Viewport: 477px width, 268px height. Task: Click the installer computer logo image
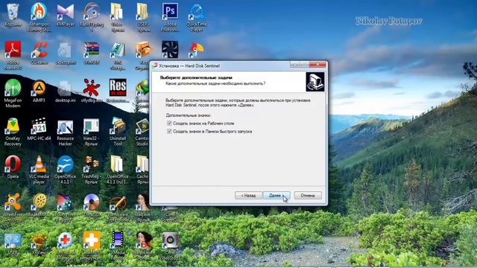coord(315,82)
